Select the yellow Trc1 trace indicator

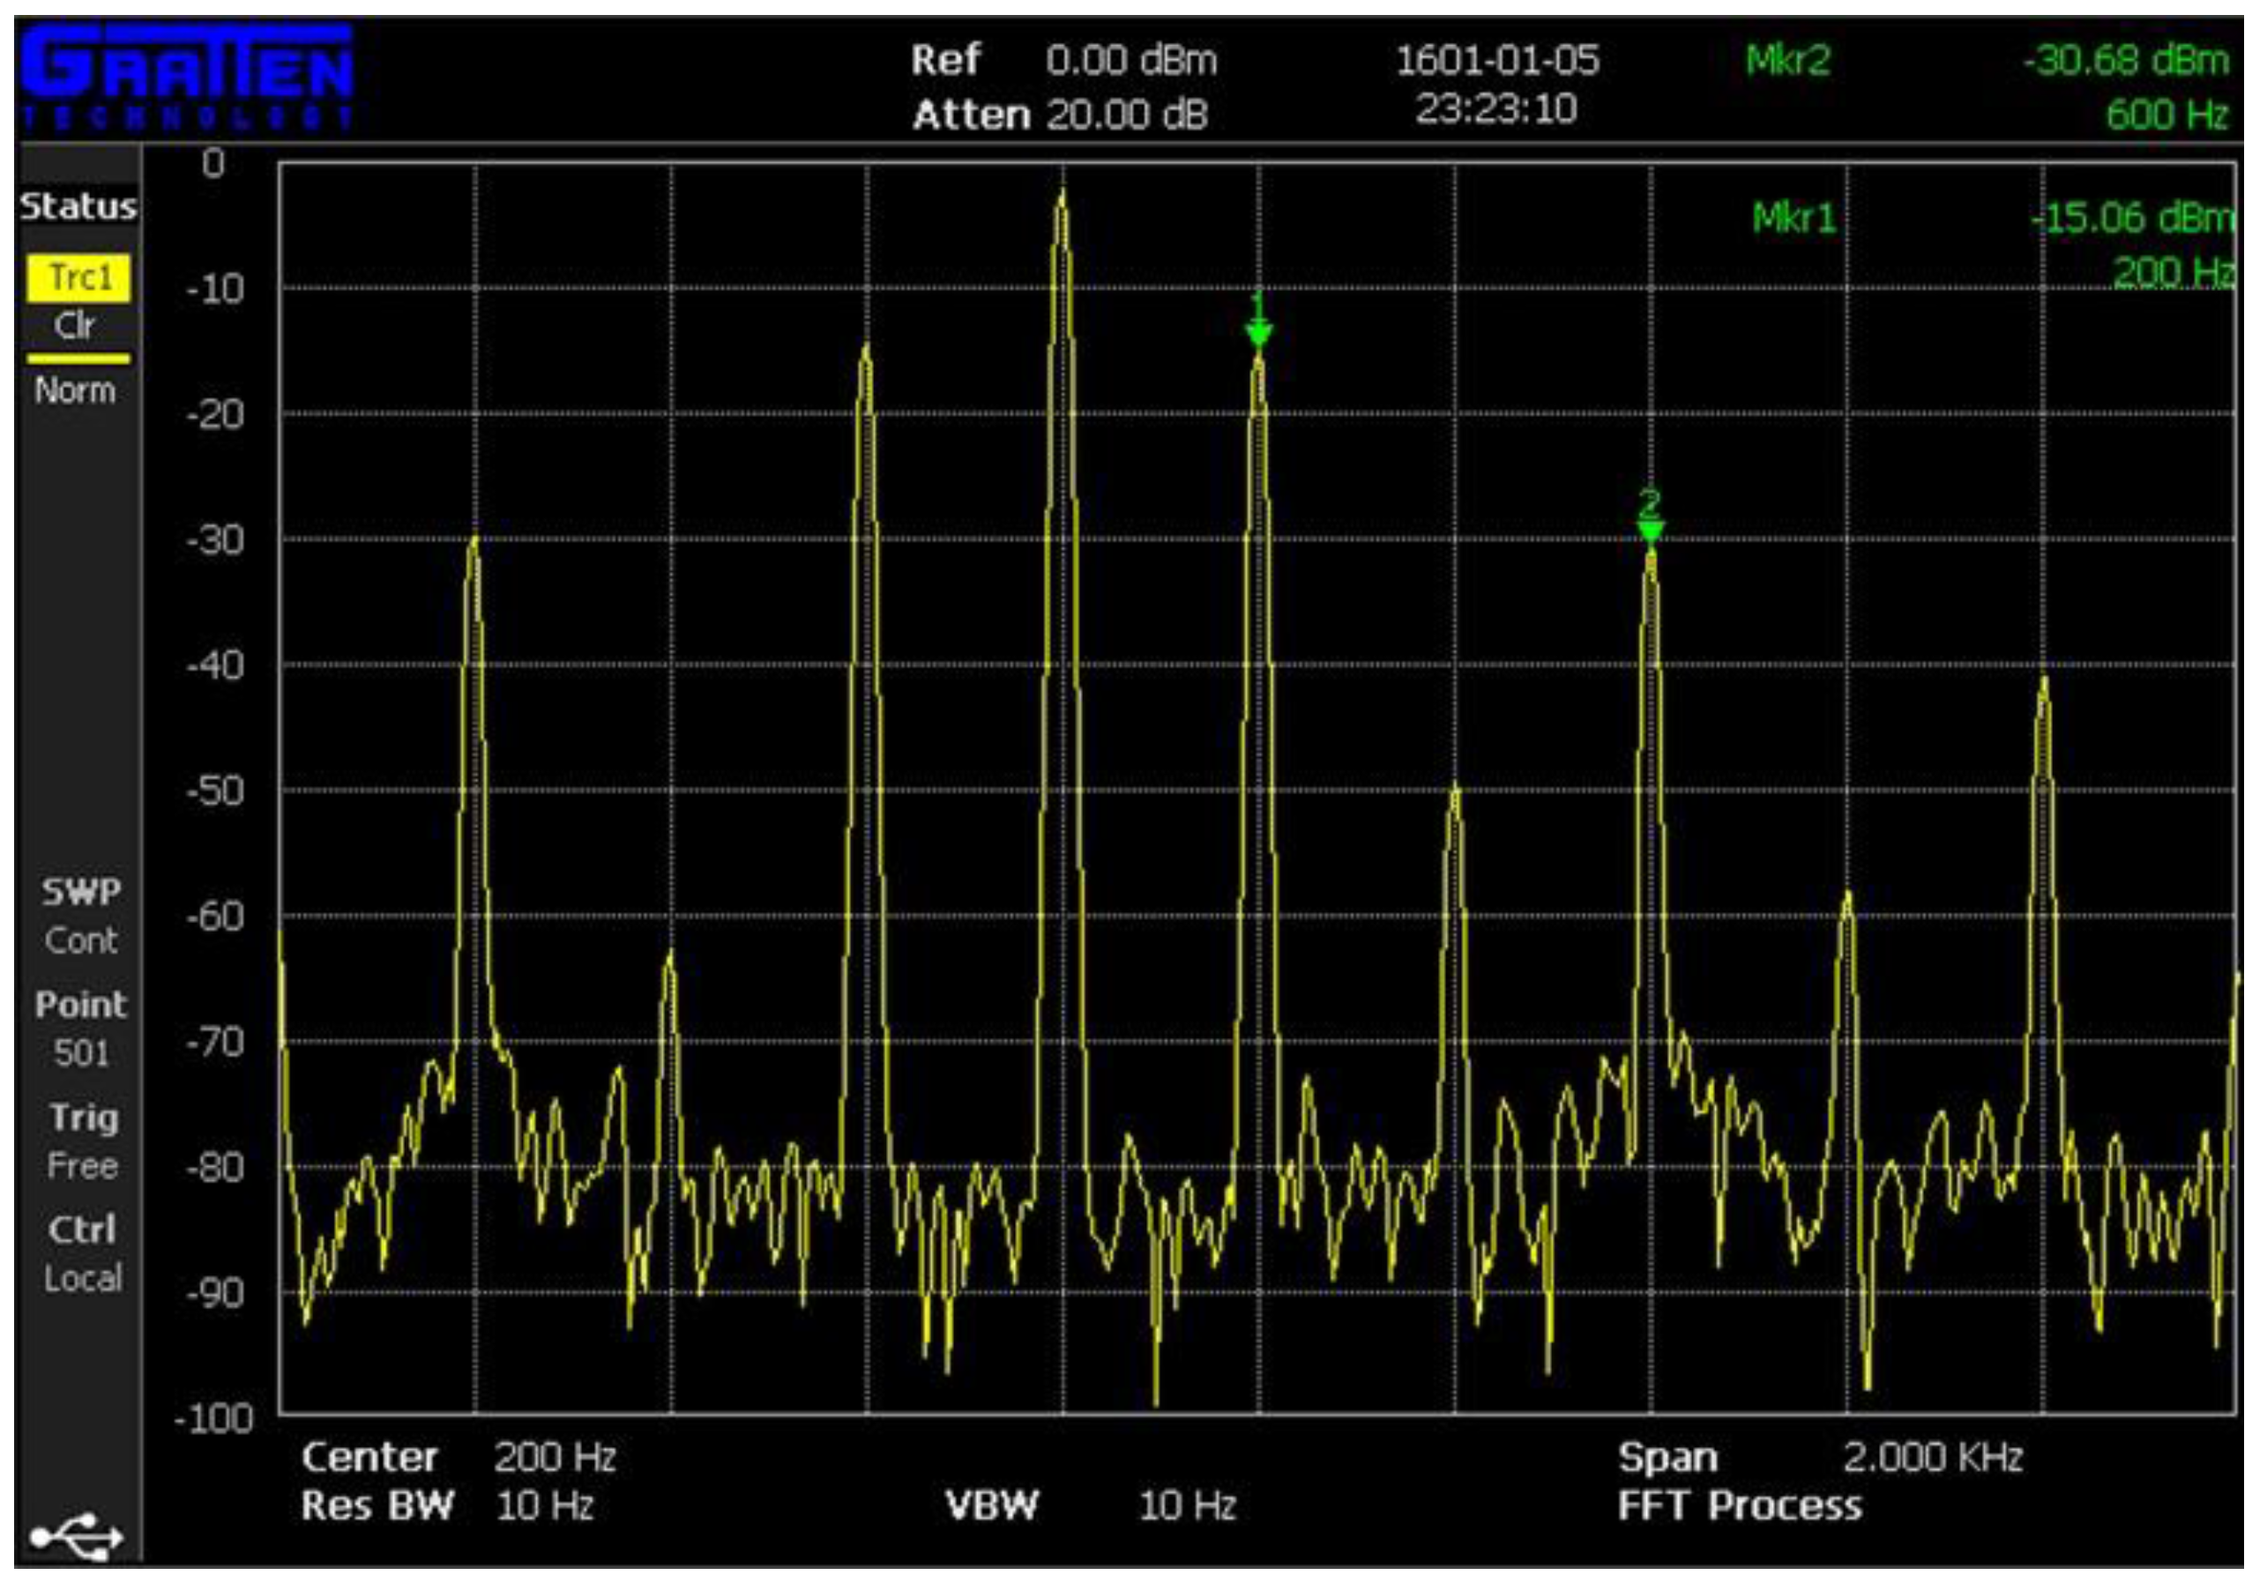78,279
